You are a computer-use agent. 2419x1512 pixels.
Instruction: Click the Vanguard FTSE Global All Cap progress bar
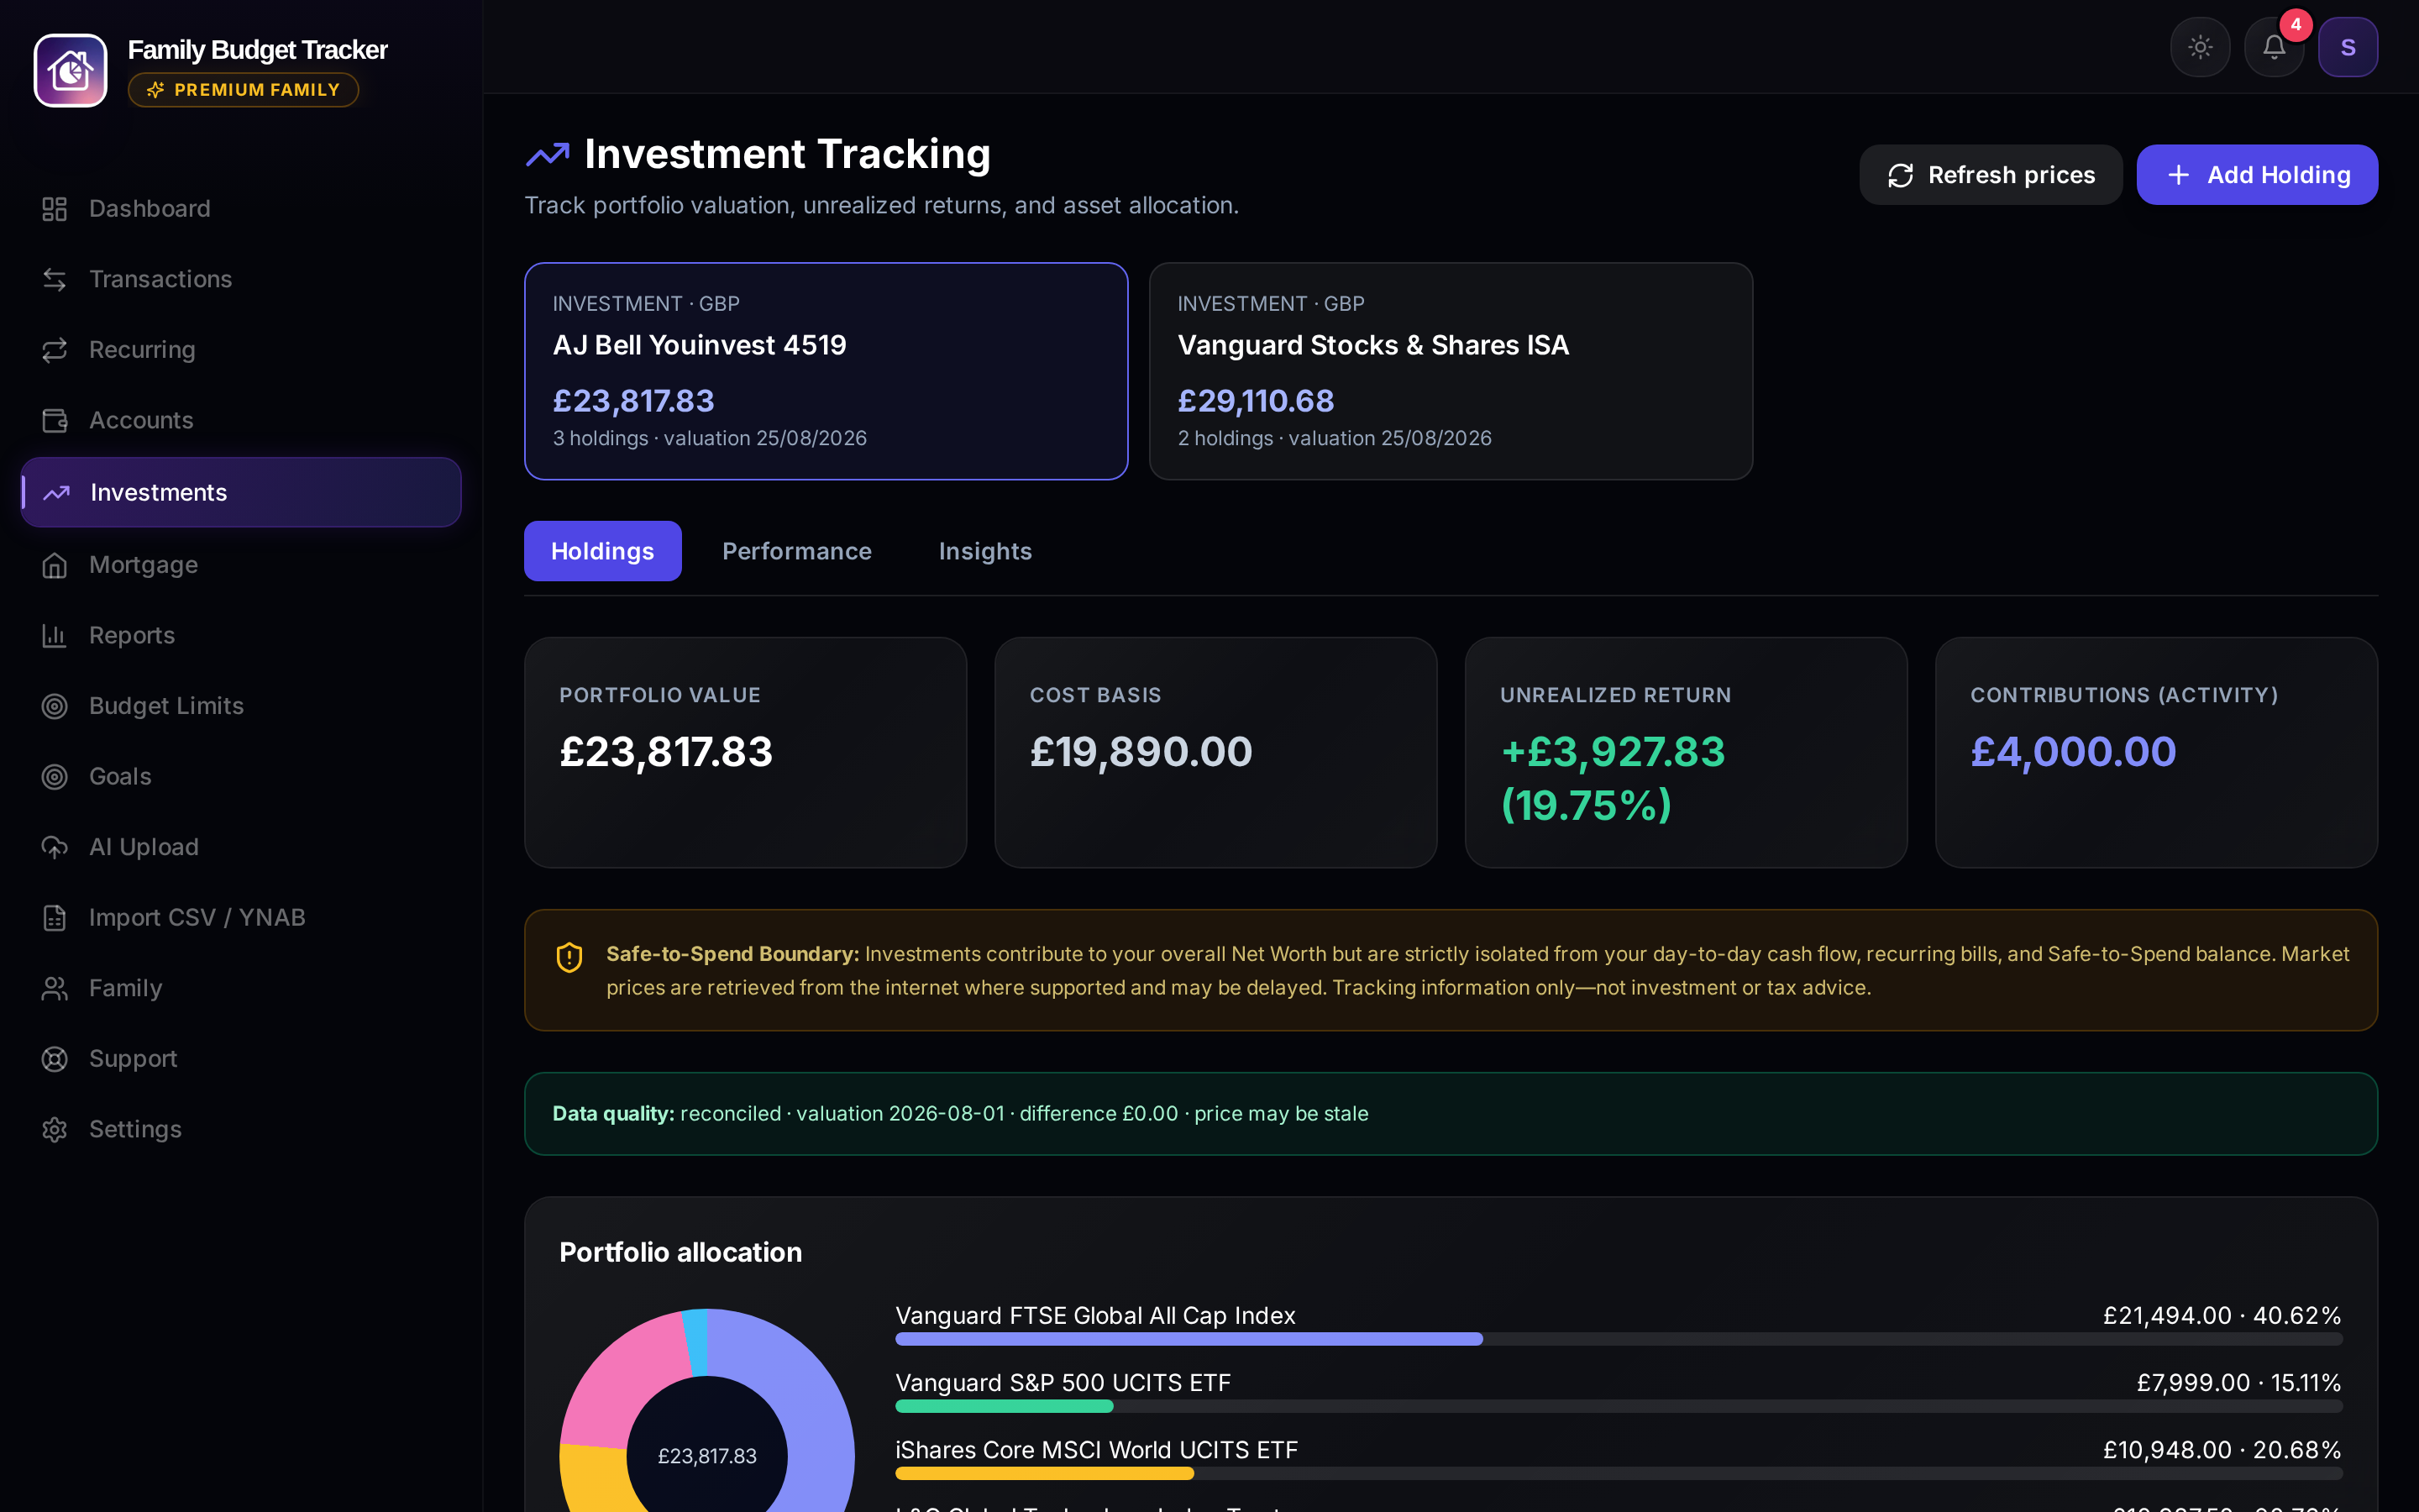pyautogui.click(x=1619, y=1339)
